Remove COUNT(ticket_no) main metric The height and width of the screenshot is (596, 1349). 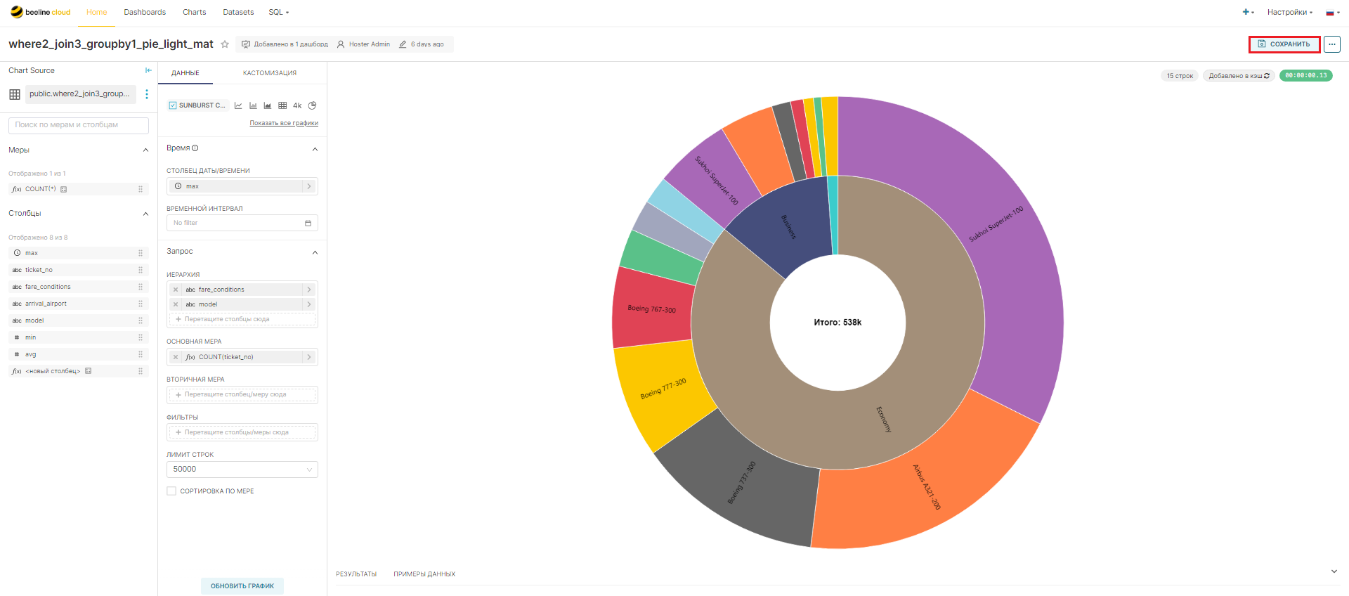coord(176,357)
